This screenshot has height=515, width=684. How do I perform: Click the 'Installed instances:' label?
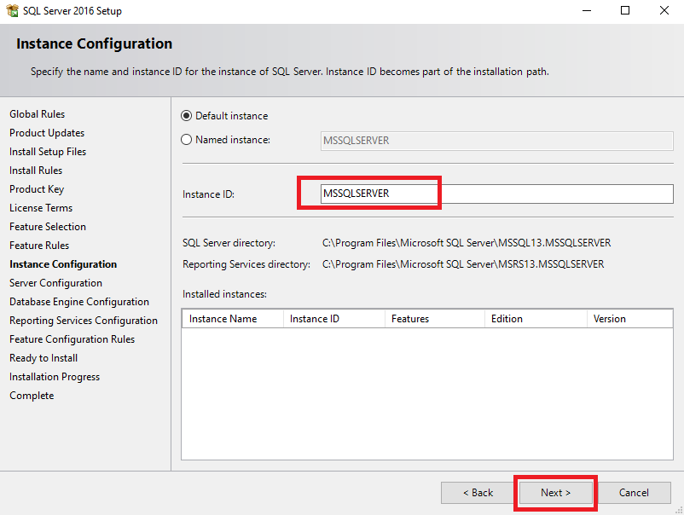(x=224, y=294)
